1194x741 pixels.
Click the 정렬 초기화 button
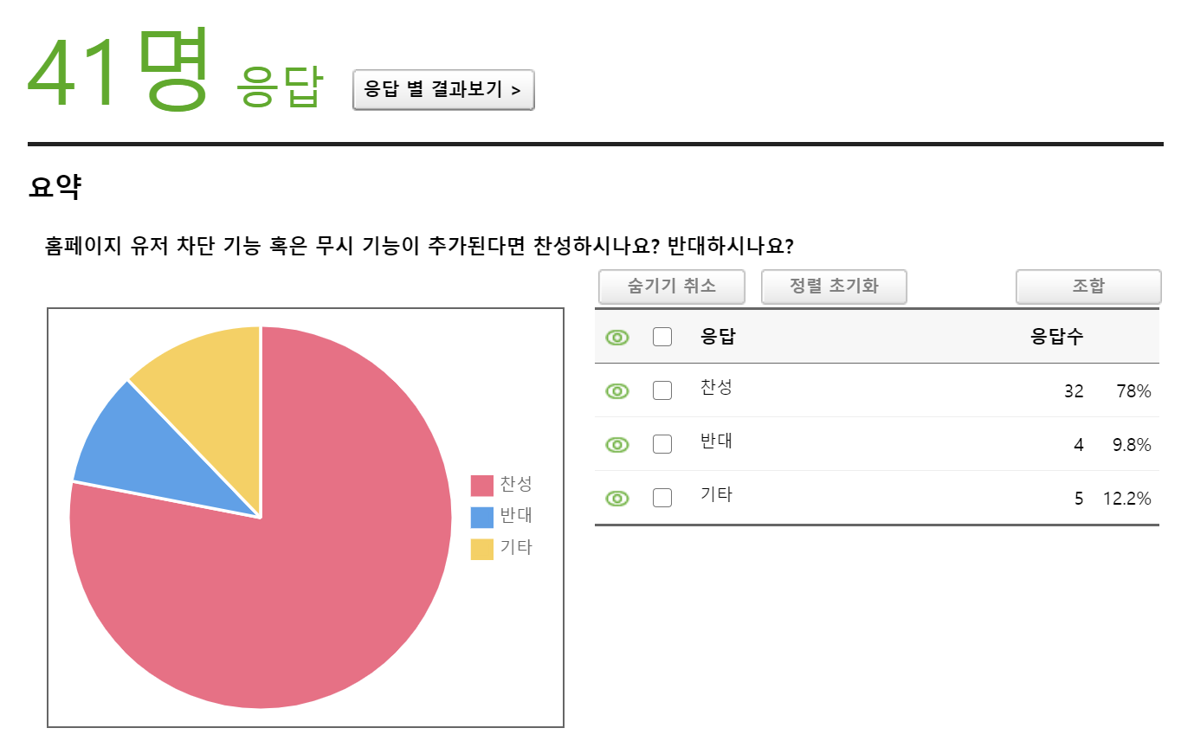pyautogui.click(x=834, y=287)
